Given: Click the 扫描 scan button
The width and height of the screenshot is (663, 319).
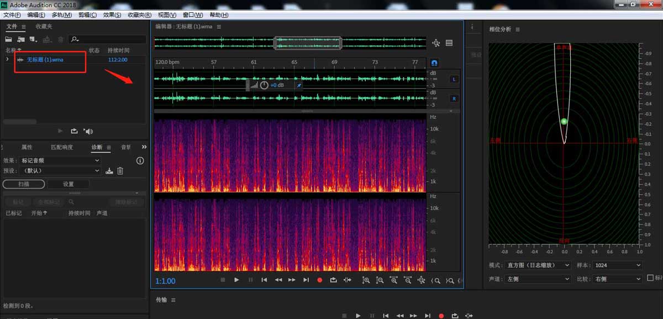Looking at the screenshot, I should tap(23, 184).
